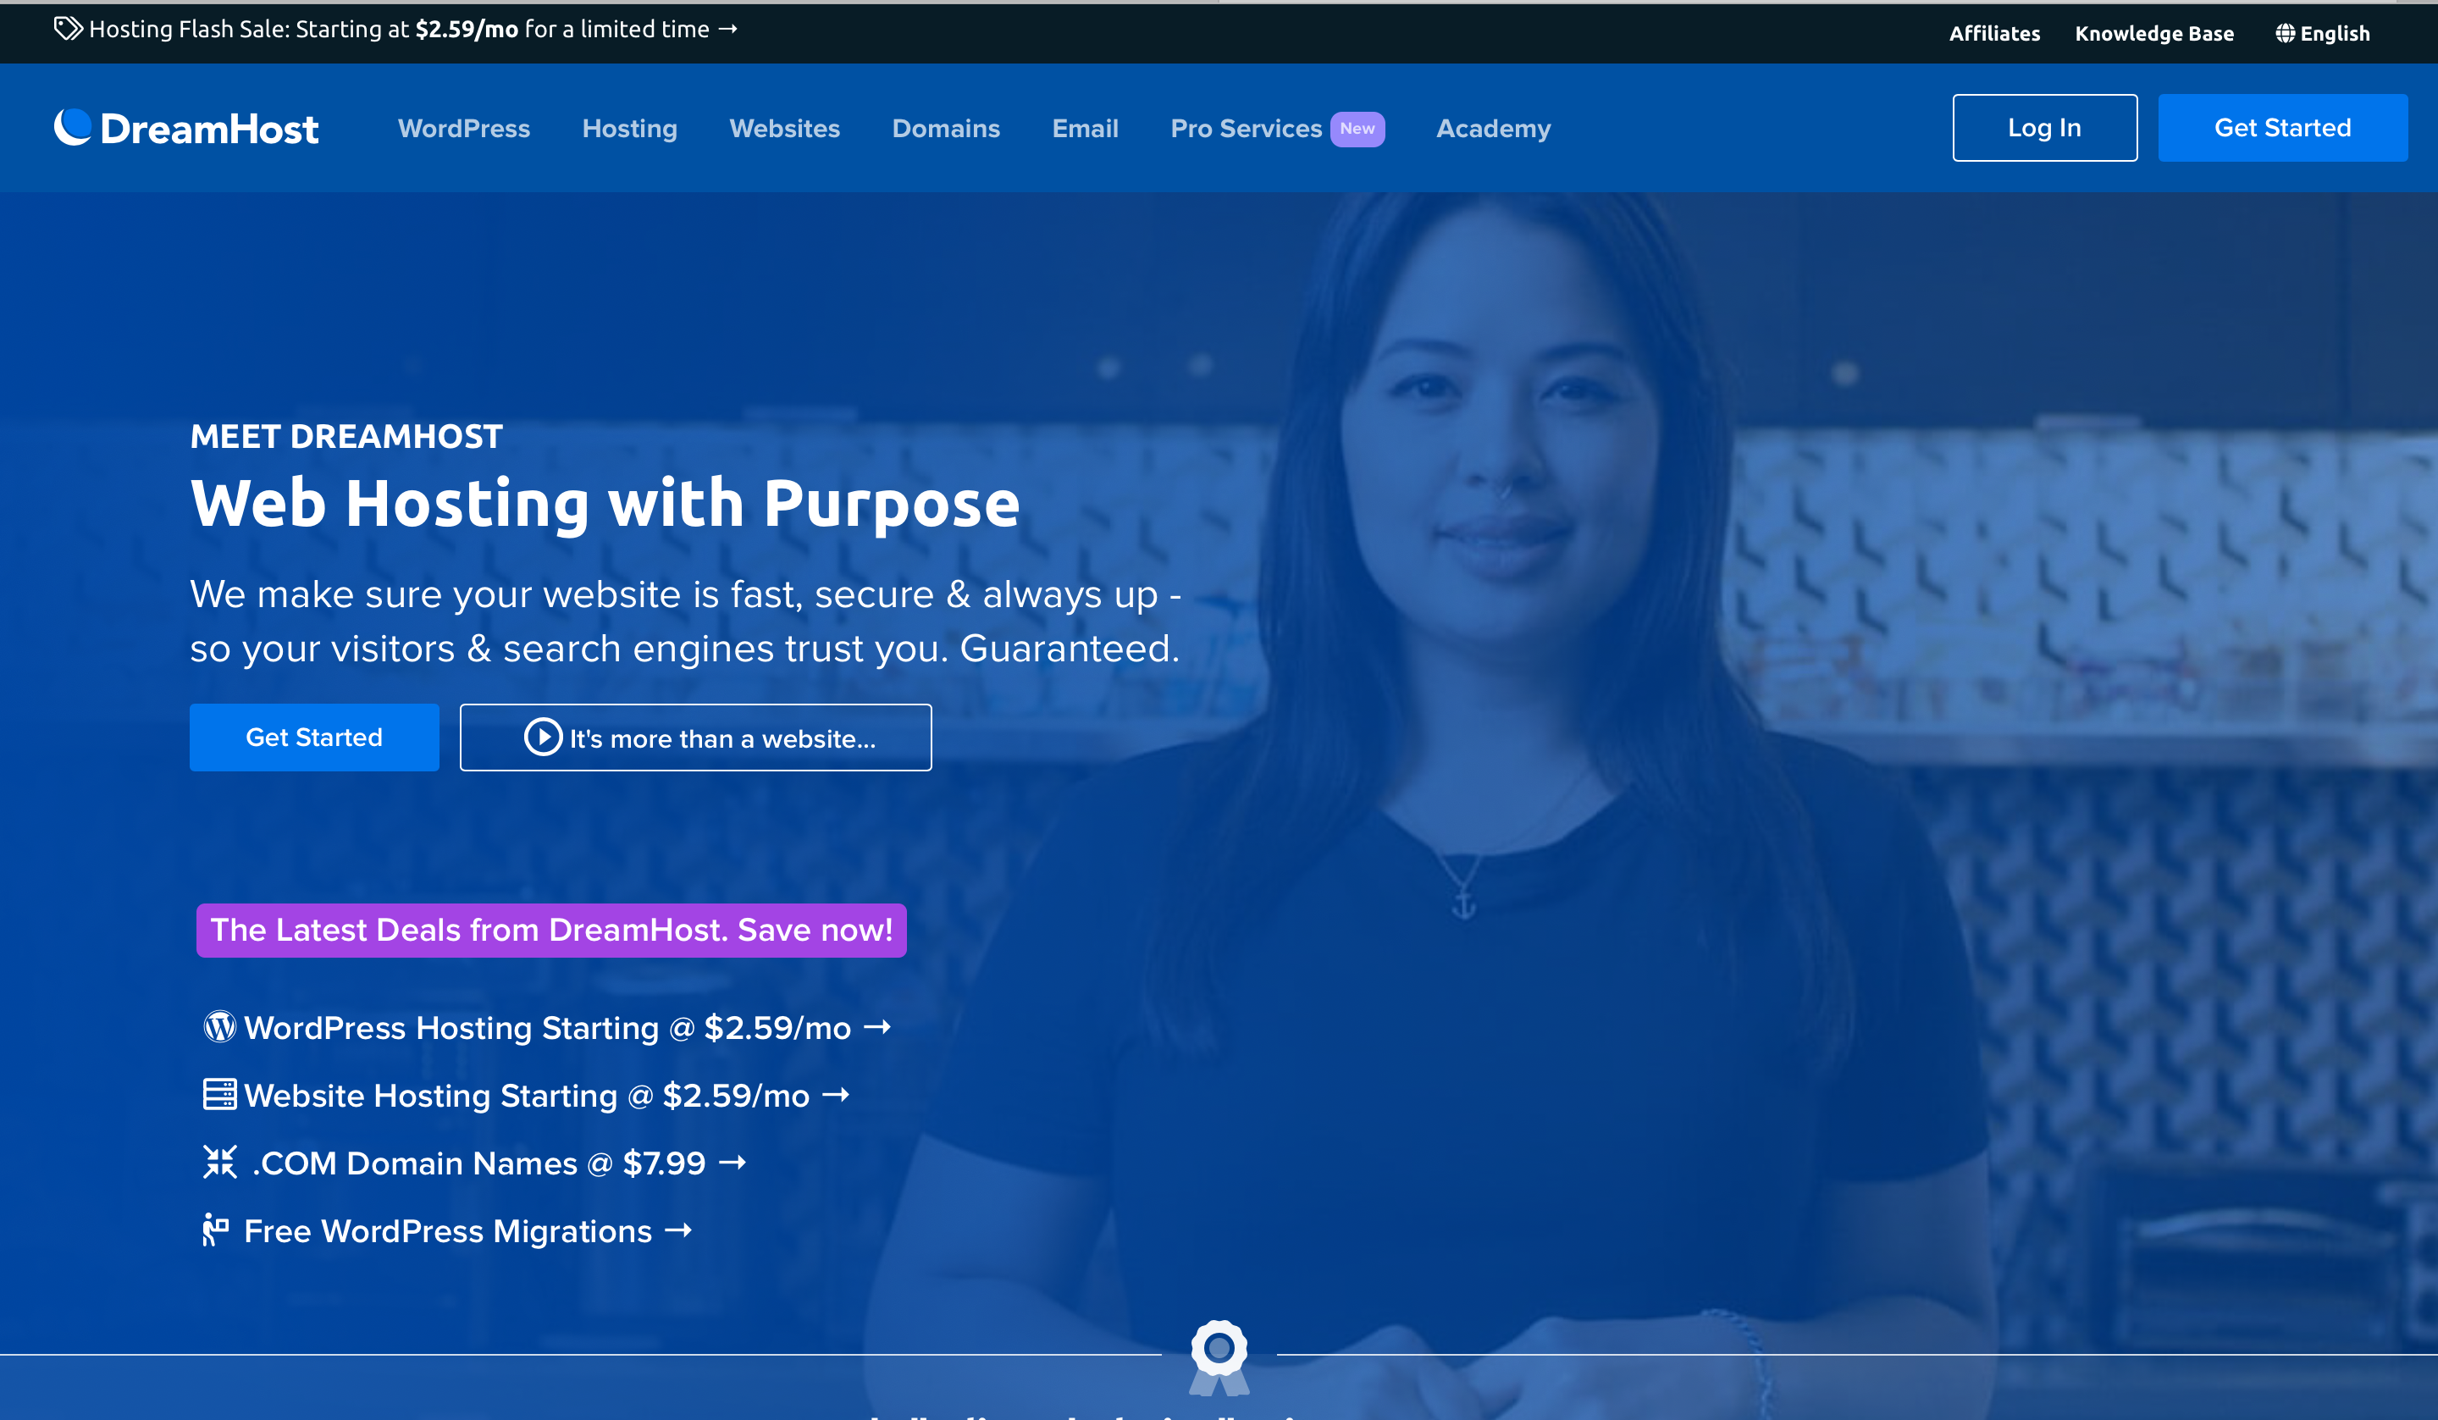
Task: Open Free WordPress Migrations link
Action: [x=447, y=1229]
